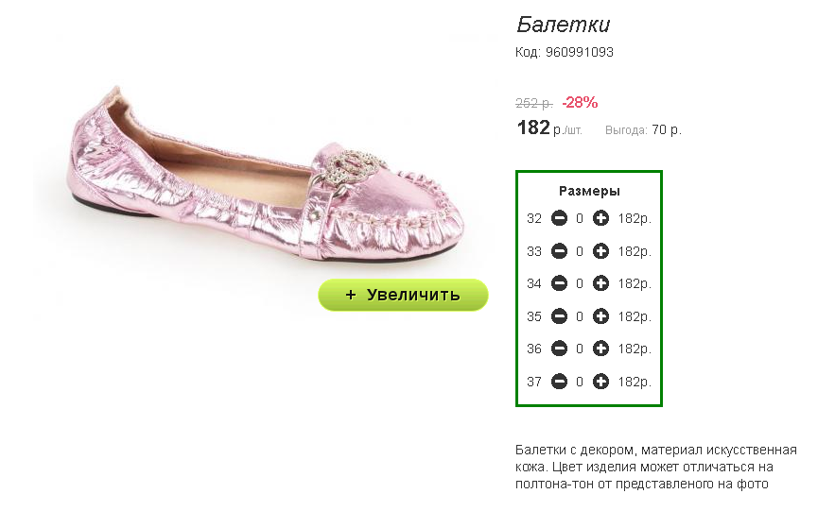Decrease quantity for size 32
Viewport: 835px width, 528px height.
(x=559, y=219)
